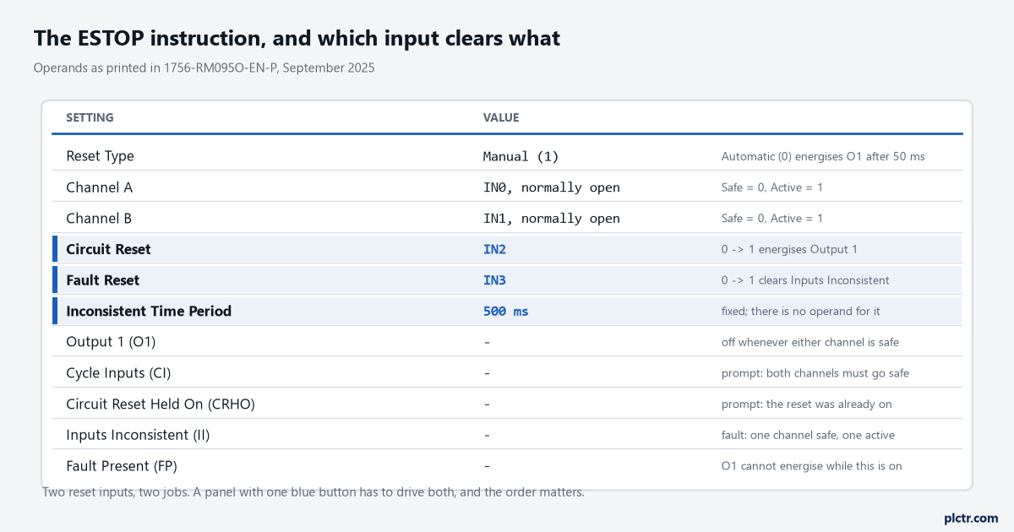This screenshot has height=532, width=1014.
Task: Select the "Output 1 (O1)" setting name
Action: [111, 342]
